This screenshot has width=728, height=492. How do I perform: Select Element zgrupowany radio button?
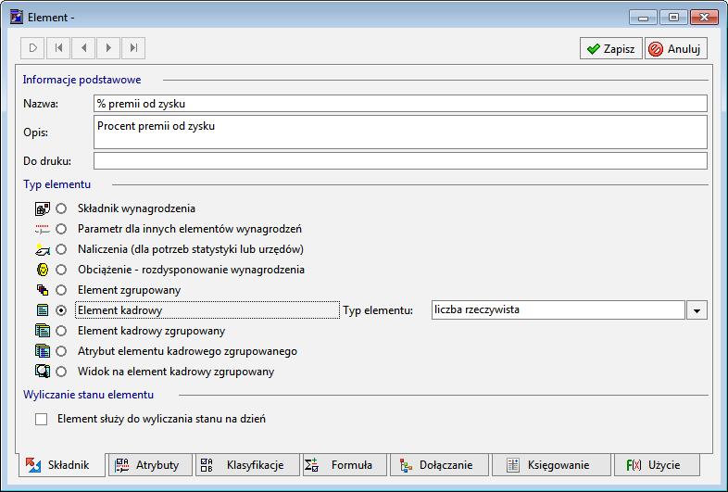[x=61, y=290]
